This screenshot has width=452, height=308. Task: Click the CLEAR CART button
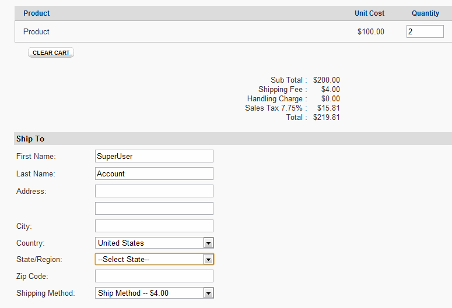click(51, 52)
